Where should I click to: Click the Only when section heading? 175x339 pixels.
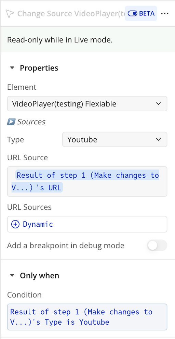tap(40, 276)
